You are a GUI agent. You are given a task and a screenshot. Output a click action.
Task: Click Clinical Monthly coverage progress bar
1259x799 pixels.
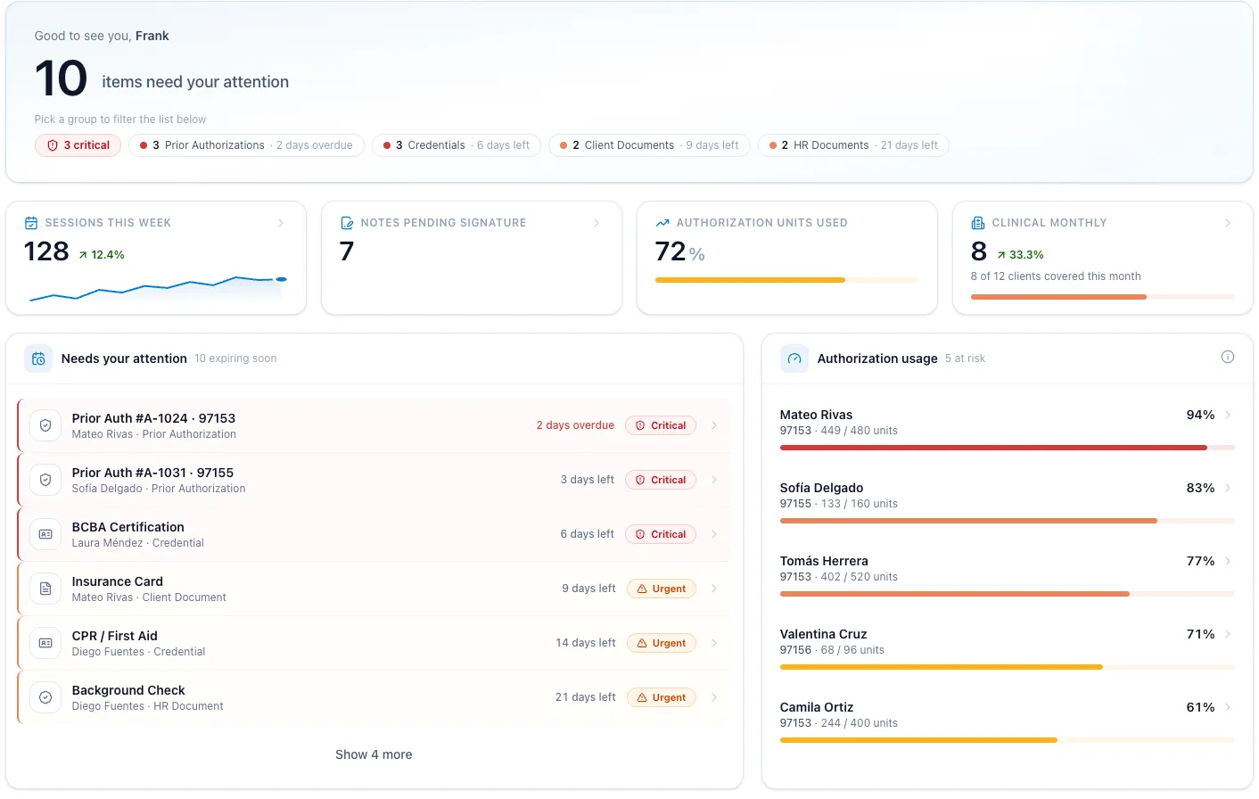(x=1102, y=297)
